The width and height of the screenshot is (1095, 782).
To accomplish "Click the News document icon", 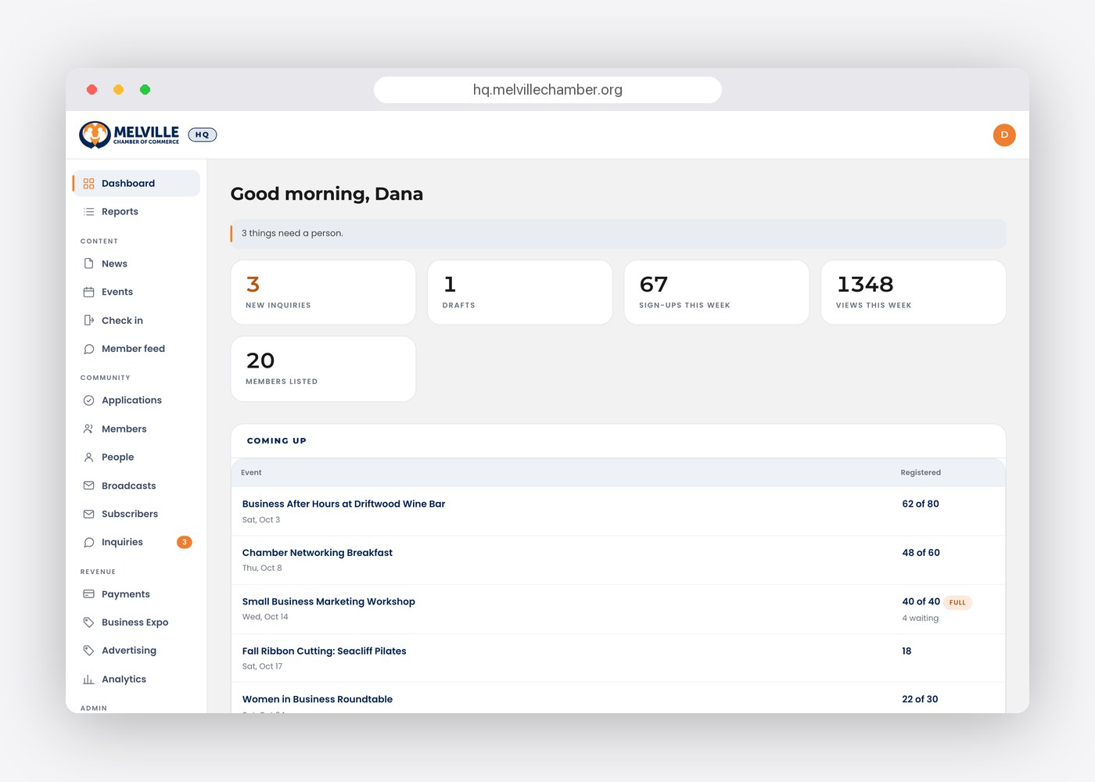I will (88, 264).
